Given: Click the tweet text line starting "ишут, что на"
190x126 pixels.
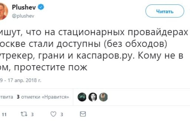Looking at the screenshot, I should pyautogui.click(x=92, y=31).
